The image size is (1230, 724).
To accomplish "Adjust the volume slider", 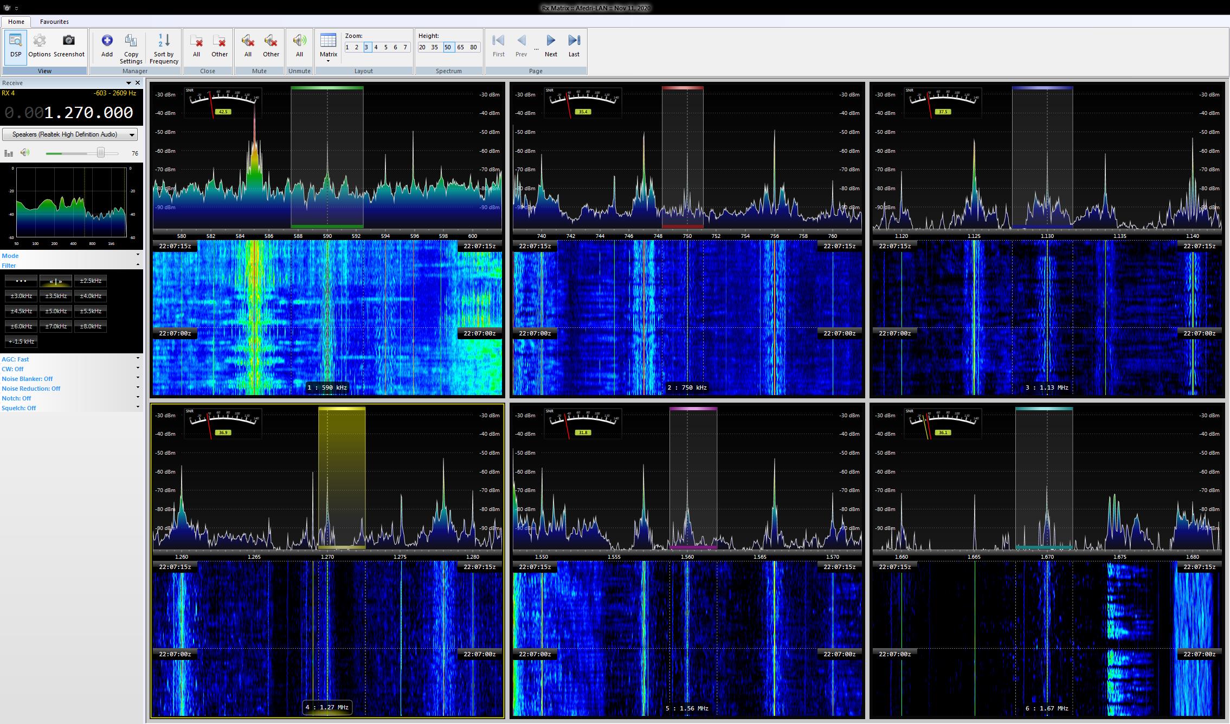I will pyautogui.click(x=101, y=153).
